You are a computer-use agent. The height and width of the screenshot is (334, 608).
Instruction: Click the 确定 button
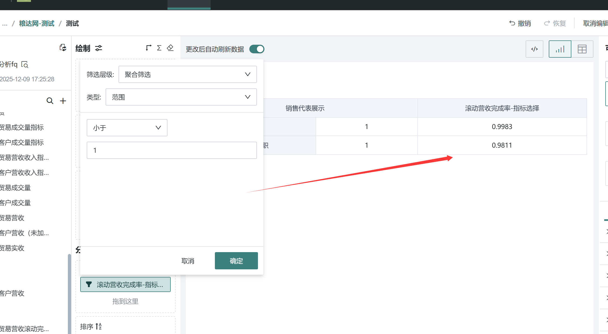coord(236,261)
